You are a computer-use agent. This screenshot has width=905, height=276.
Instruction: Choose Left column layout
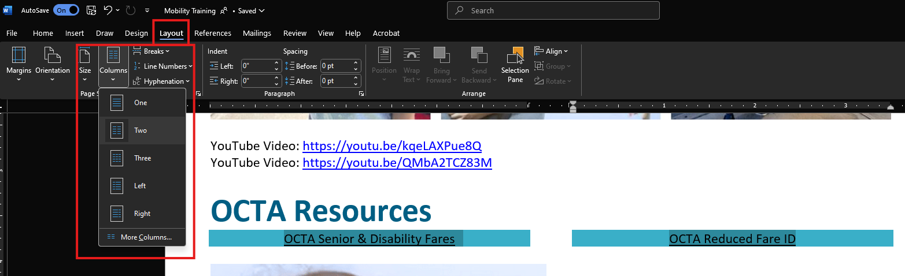point(142,186)
